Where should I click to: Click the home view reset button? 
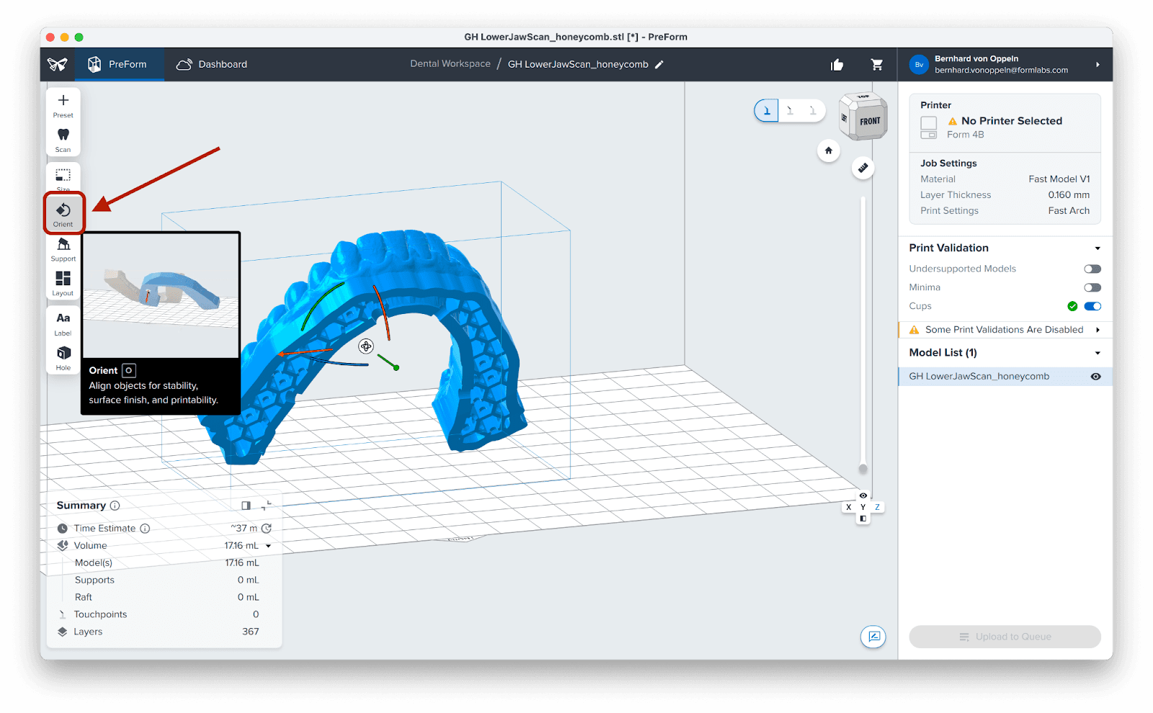pyautogui.click(x=829, y=151)
